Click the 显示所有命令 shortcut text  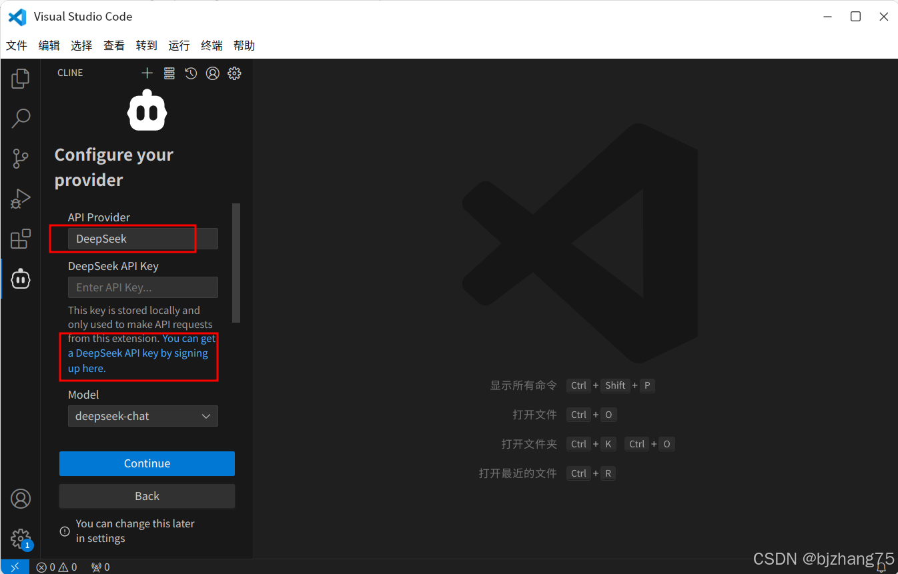523,385
